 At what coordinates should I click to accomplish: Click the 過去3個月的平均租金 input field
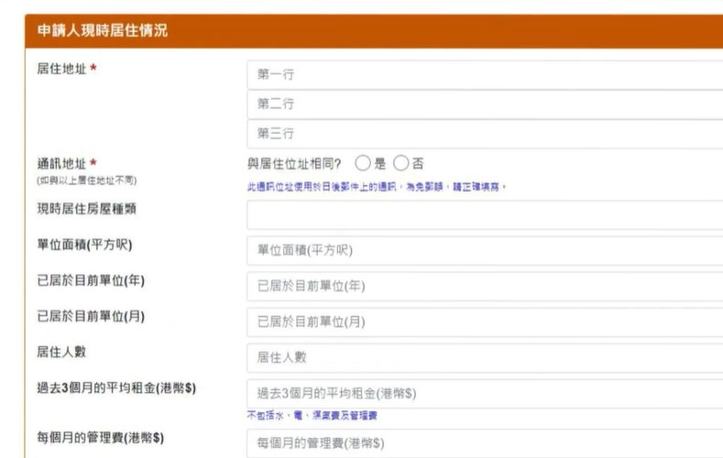[x=484, y=394]
